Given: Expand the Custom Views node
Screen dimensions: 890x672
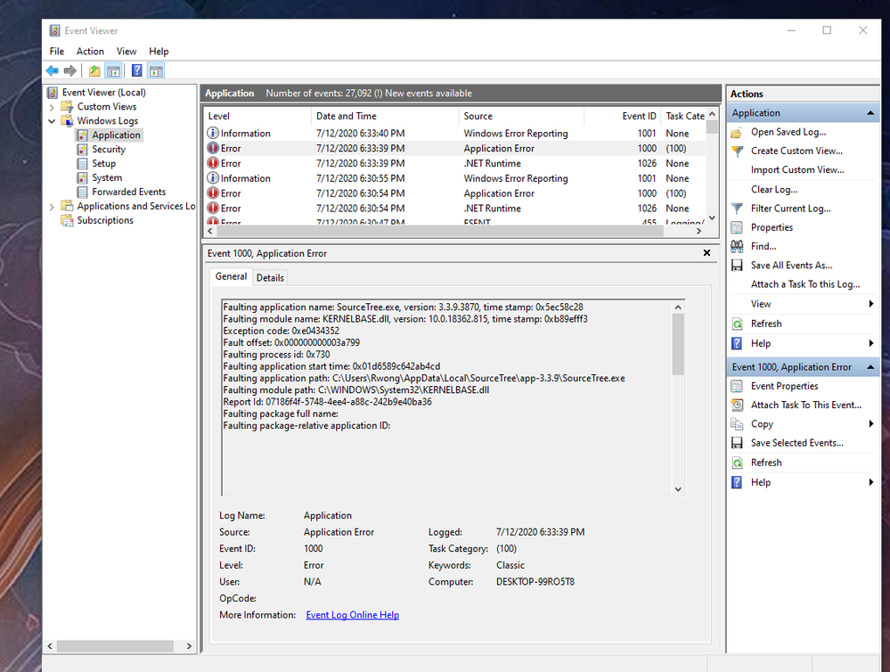Looking at the screenshot, I should coord(52,107).
